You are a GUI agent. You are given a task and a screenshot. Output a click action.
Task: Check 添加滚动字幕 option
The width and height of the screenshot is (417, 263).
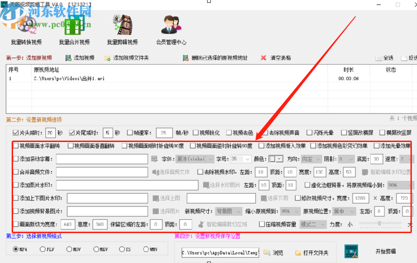16,159
